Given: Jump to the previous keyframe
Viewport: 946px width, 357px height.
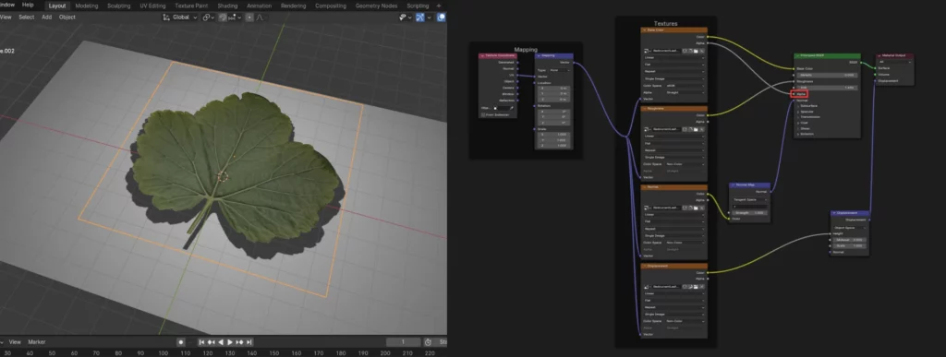Looking at the screenshot, I should point(212,342).
